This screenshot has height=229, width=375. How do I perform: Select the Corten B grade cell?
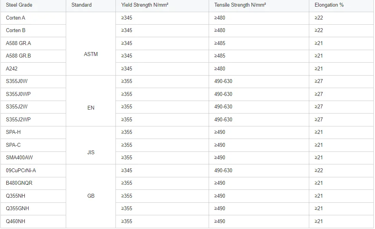[x=16, y=31]
